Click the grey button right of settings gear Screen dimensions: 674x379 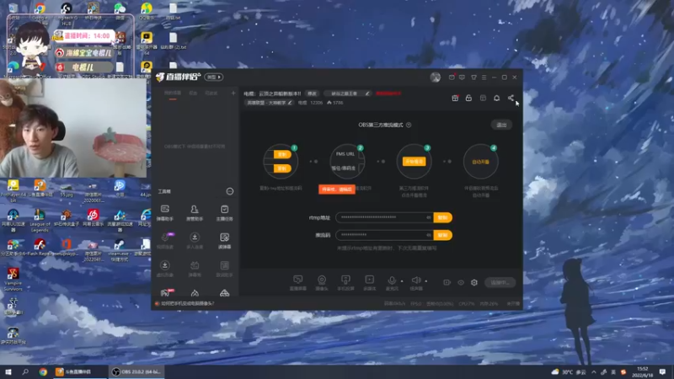[x=500, y=282]
